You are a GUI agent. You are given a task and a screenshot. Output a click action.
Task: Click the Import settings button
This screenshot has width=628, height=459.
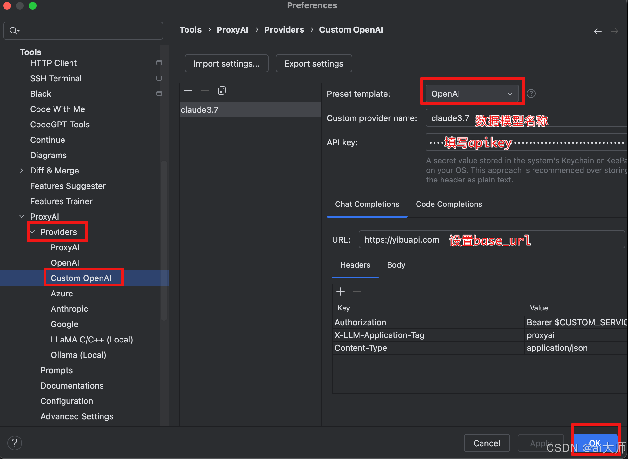(226, 64)
